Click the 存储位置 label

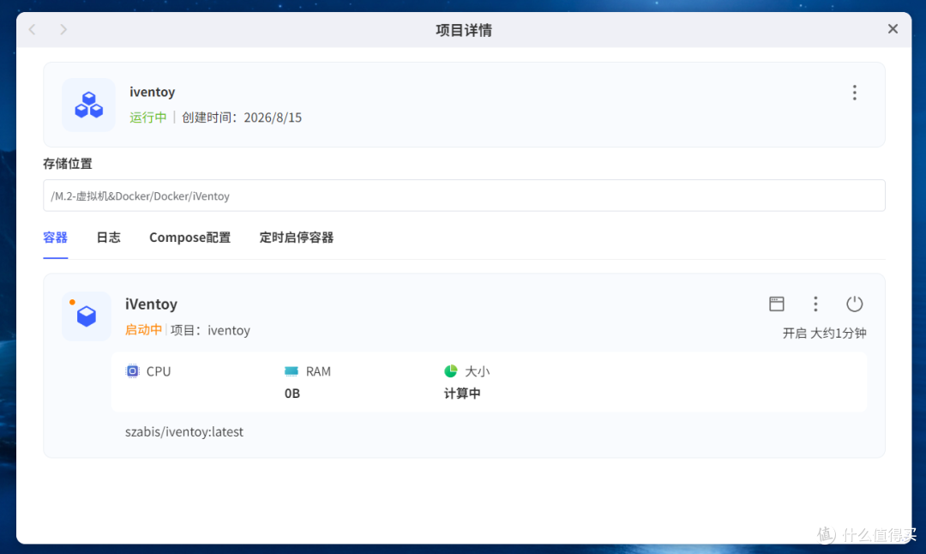point(68,164)
